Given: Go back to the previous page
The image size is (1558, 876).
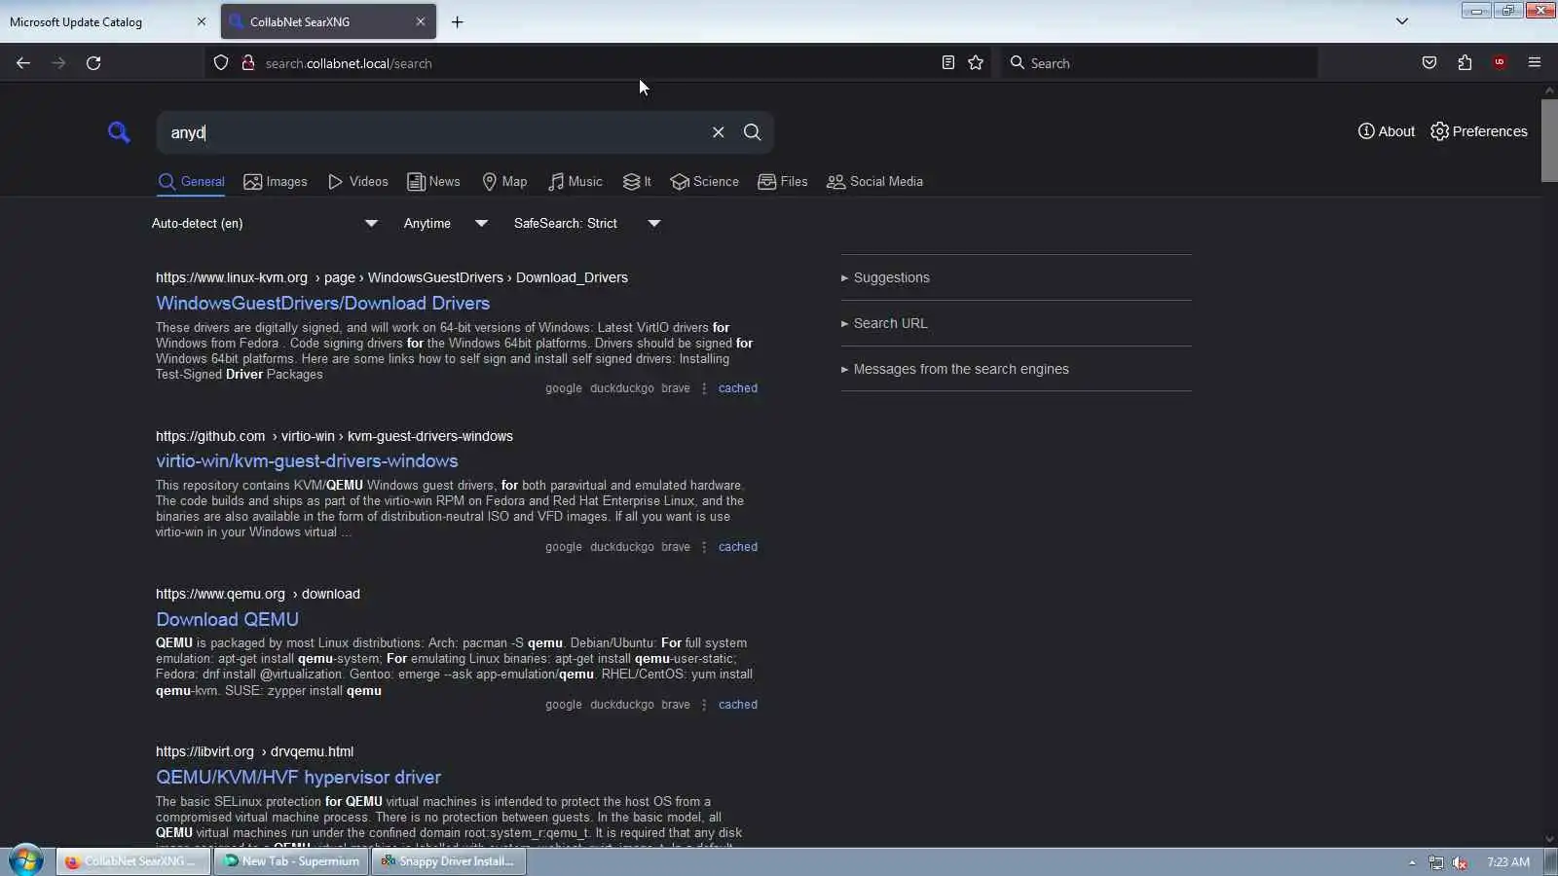Looking at the screenshot, I should pyautogui.click(x=23, y=63).
